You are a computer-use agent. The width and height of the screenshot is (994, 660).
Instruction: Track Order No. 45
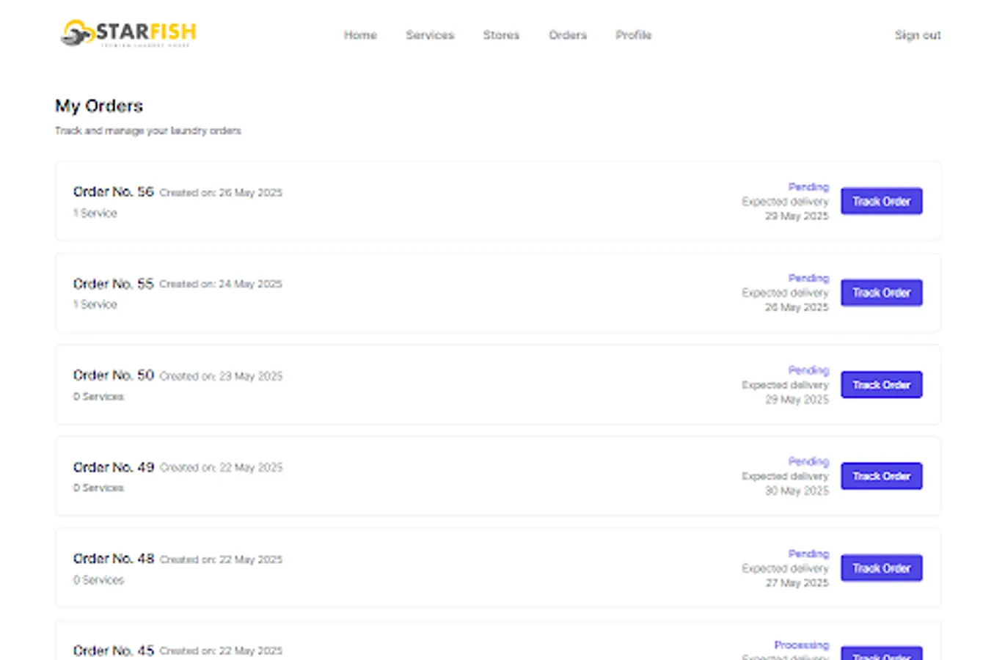(x=881, y=655)
